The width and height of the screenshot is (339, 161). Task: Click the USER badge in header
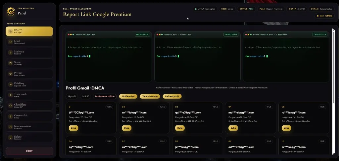pyautogui.click(x=227, y=9)
